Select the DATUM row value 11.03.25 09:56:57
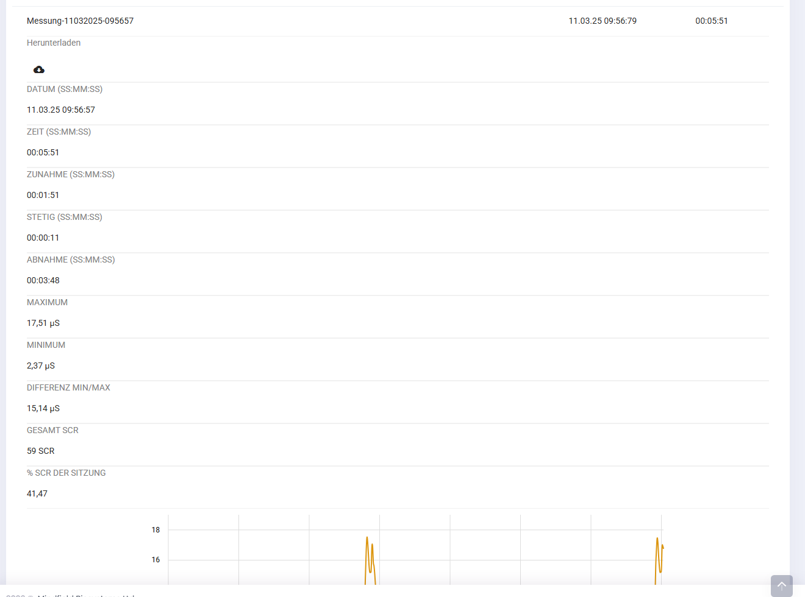This screenshot has width=805, height=597. 61,110
